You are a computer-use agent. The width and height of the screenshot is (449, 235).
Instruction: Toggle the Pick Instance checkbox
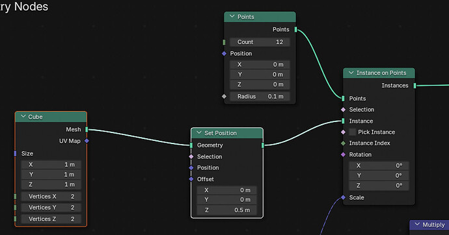(x=353, y=132)
